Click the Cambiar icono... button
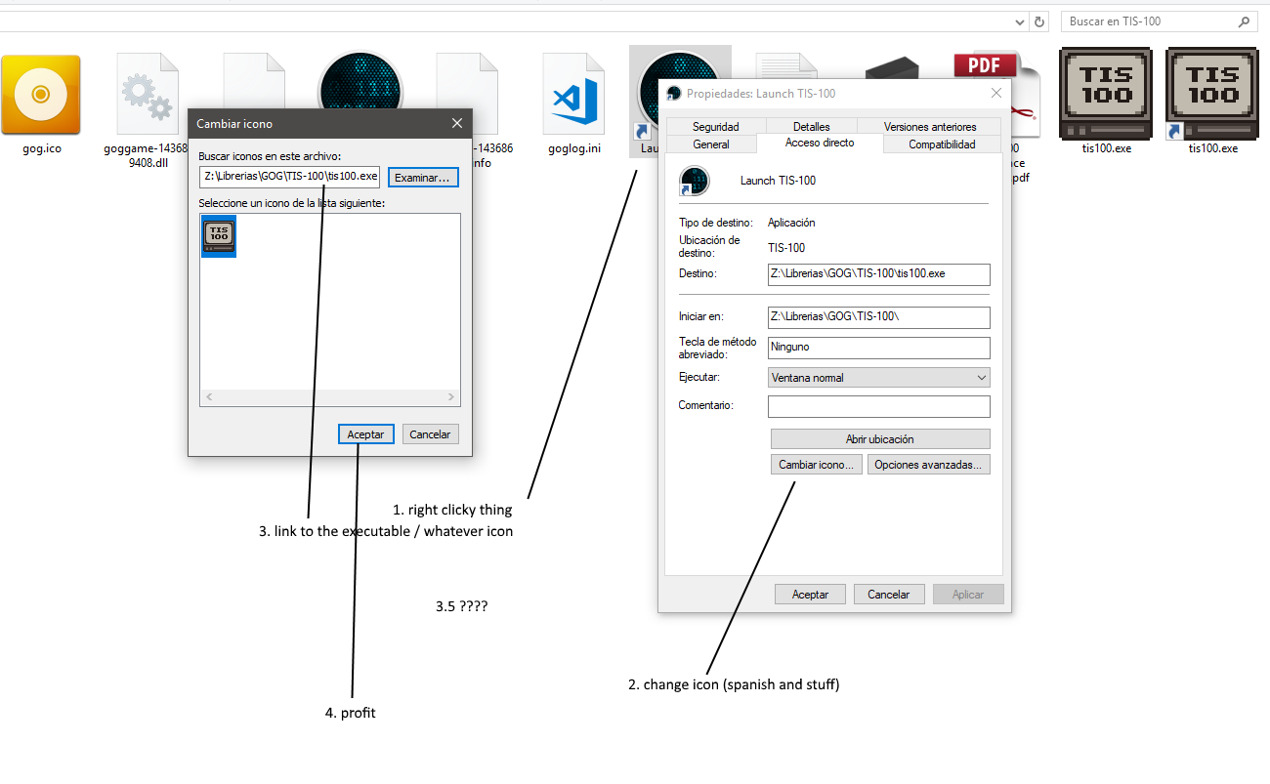1270x784 pixels. tap(817, 465)
